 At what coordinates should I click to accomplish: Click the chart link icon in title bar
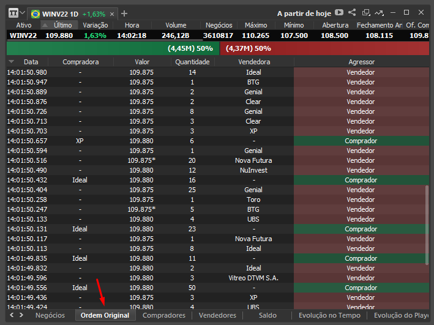coord(379,13)
